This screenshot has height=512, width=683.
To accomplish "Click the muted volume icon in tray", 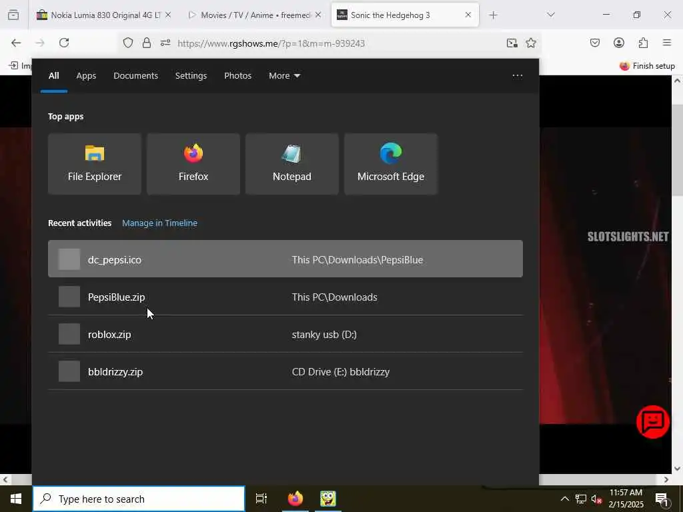I will (x=596, y=499).
